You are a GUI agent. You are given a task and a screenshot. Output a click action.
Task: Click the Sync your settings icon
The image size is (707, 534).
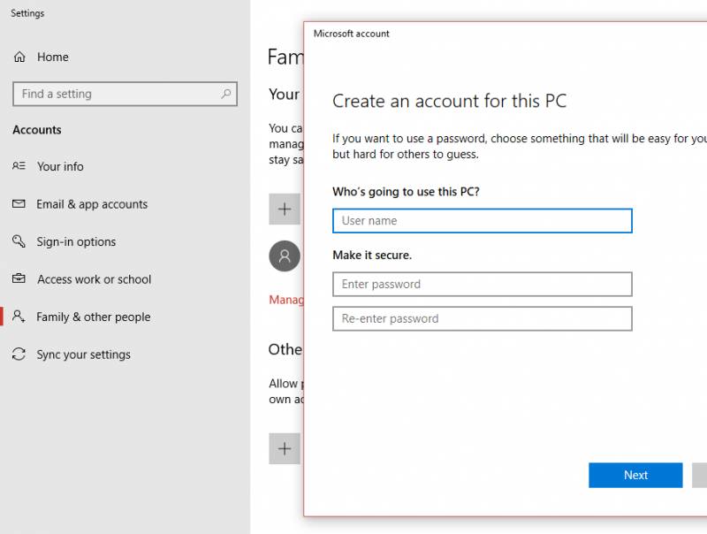point(19,354)
